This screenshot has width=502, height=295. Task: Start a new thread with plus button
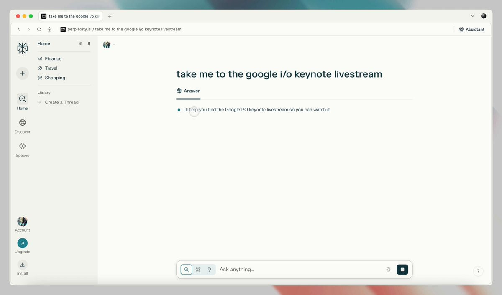click(23, 73)
